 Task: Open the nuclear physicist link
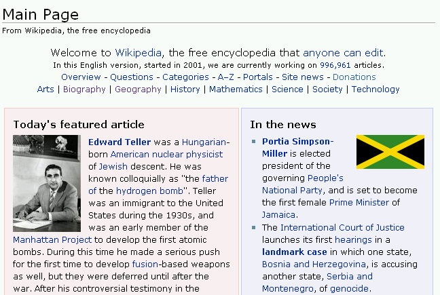[x=187, y=155]
